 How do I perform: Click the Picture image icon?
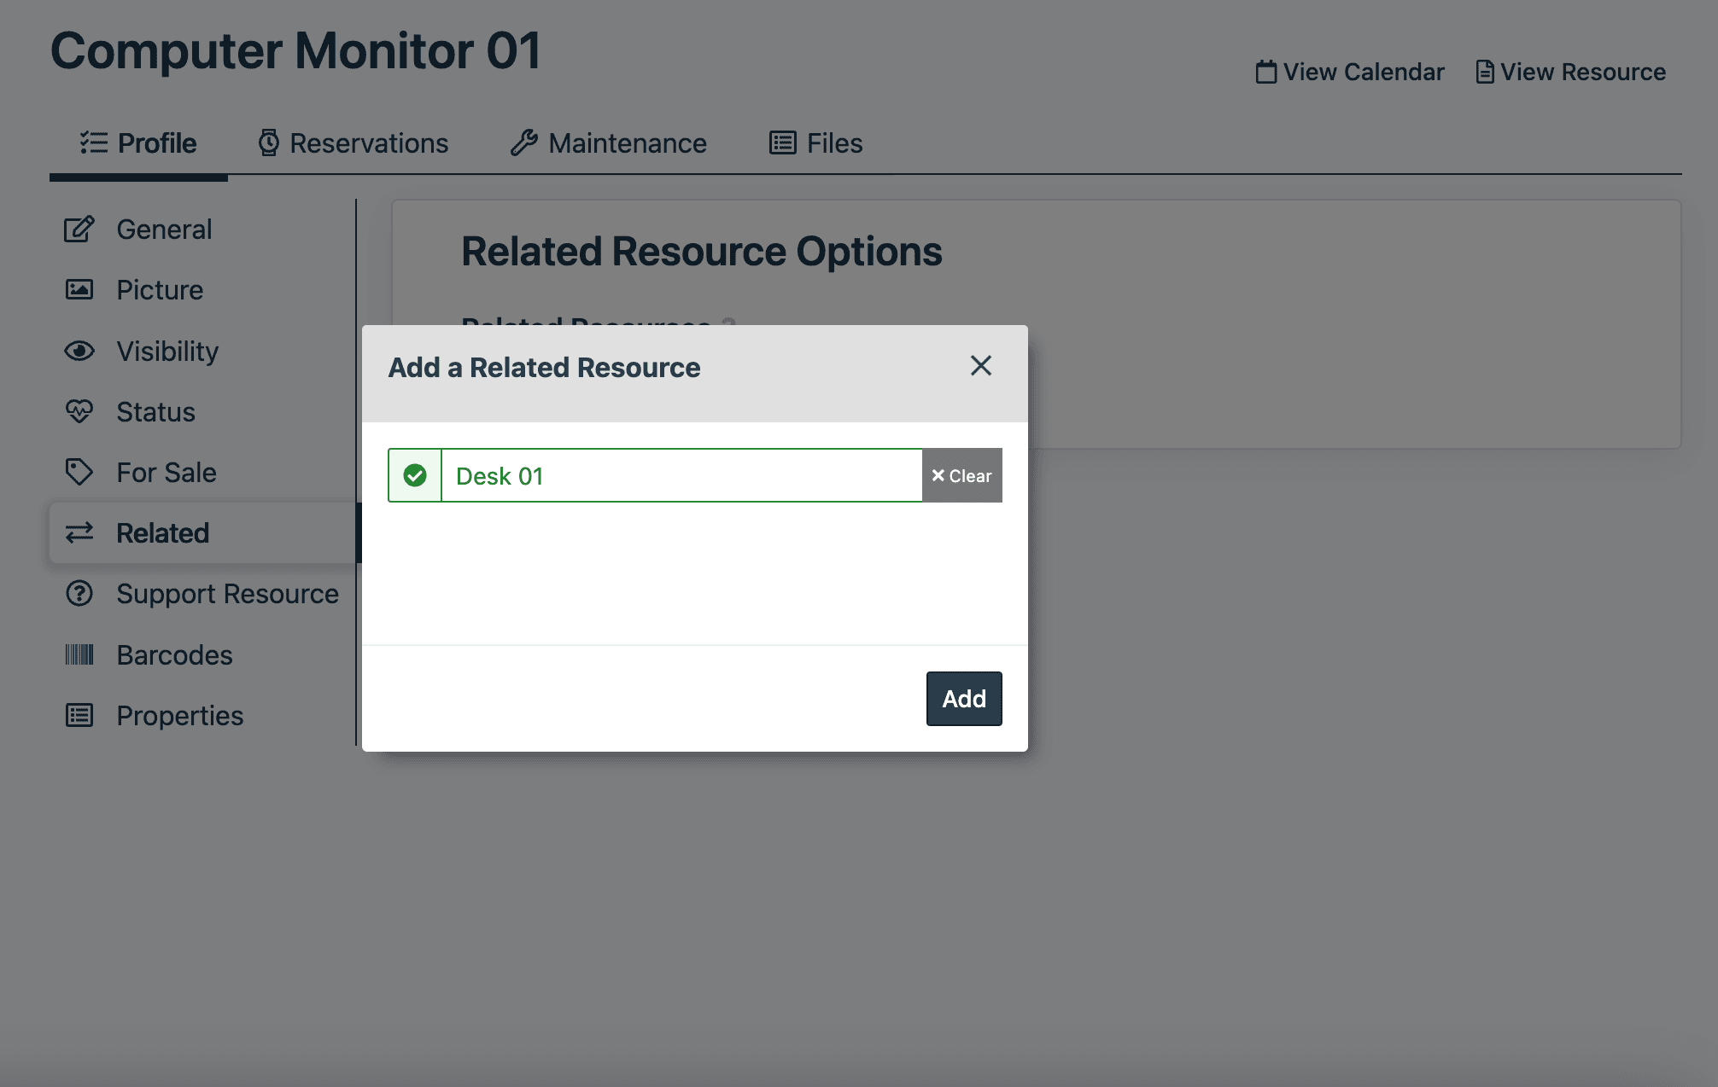79,290
